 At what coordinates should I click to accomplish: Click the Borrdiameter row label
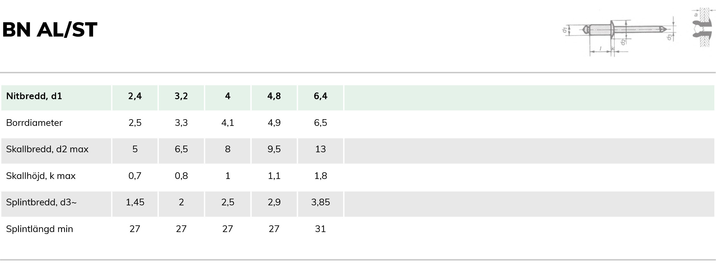coord(34,123)
